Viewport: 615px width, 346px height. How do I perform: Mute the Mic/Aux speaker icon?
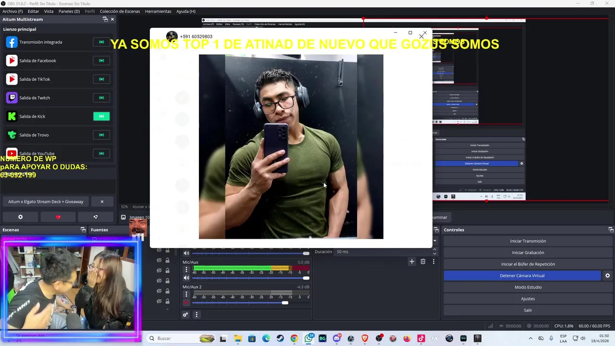186,278
